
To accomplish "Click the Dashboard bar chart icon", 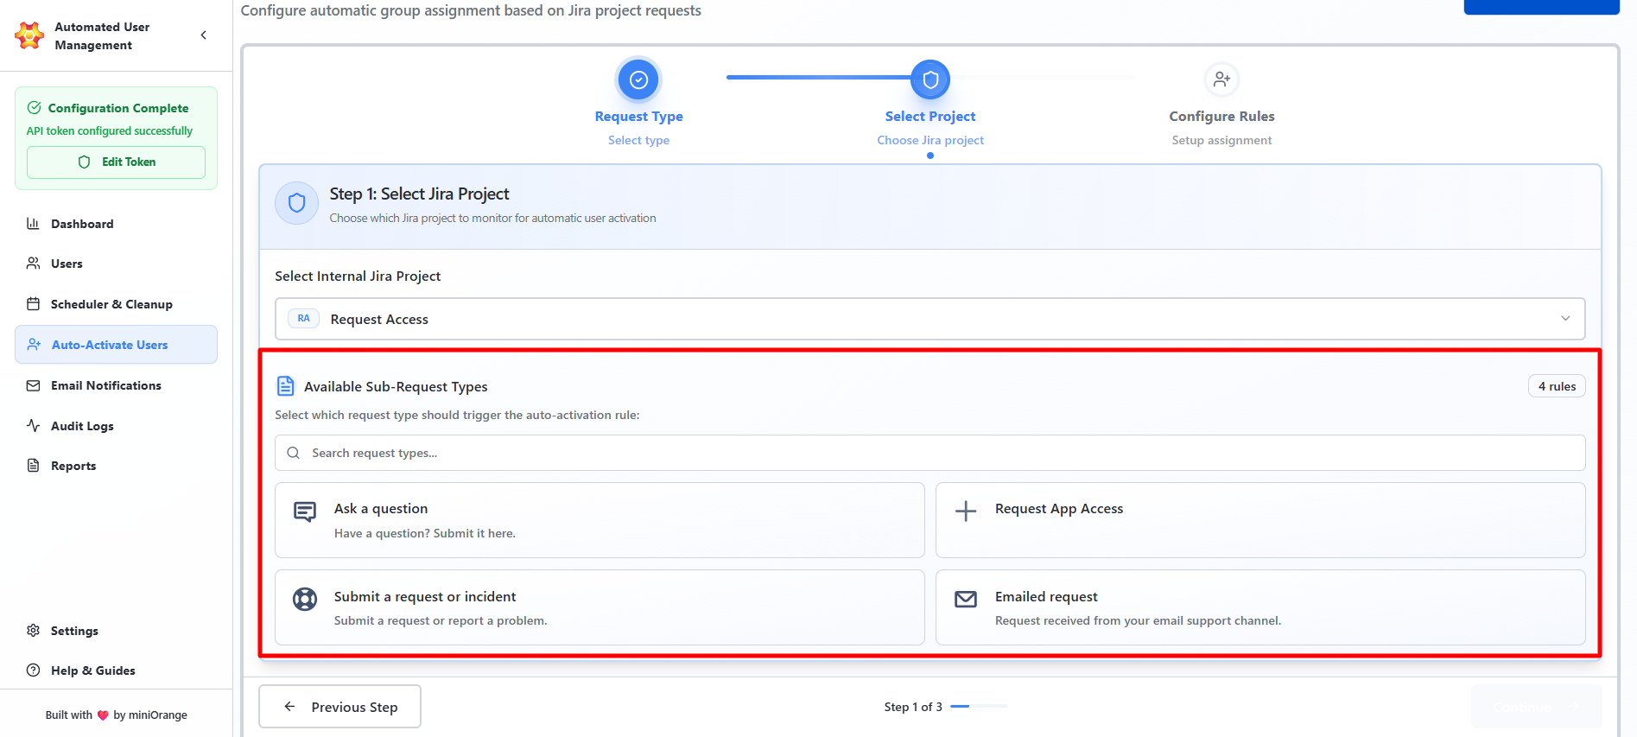I will point(34,224).
